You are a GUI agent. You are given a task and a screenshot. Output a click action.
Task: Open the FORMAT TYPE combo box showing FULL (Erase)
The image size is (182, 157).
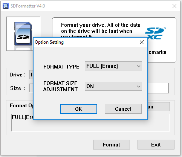[x=113, y=66]
